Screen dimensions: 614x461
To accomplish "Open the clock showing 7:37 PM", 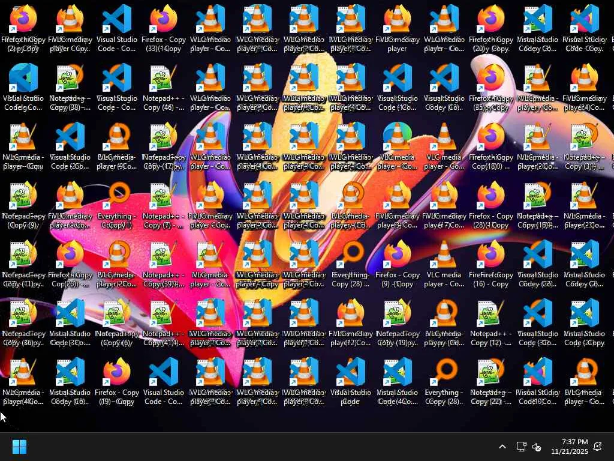I will point(570,447).
